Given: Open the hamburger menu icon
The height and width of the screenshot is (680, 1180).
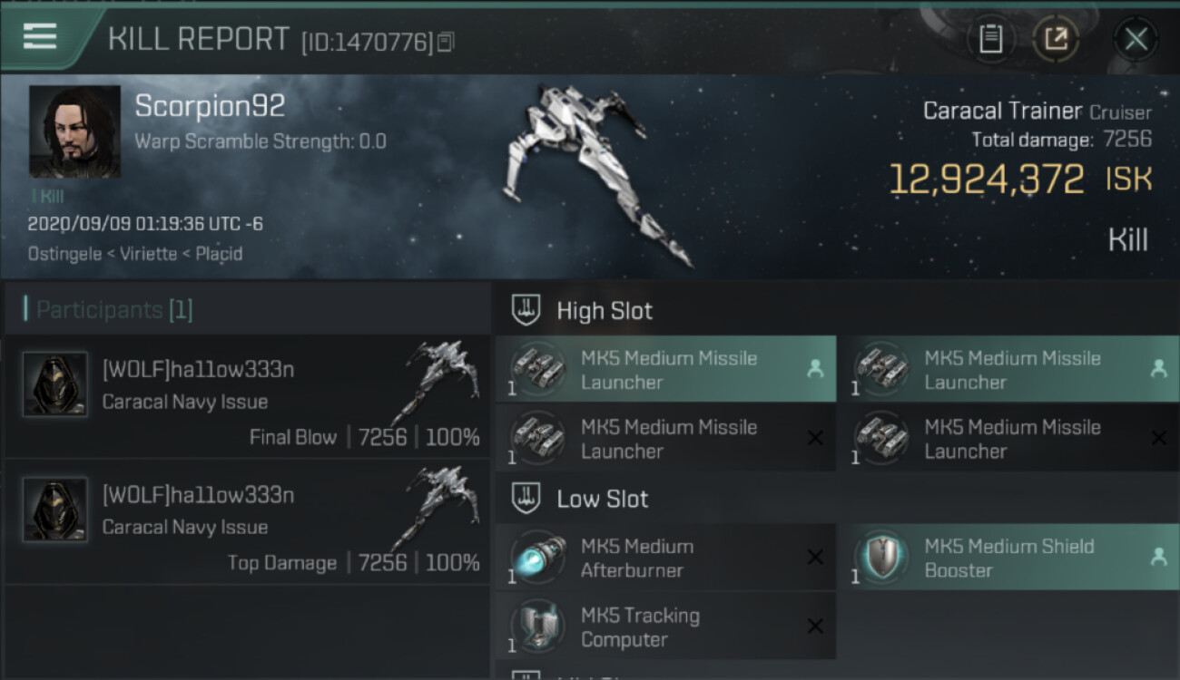Looking at the screenshot, I should [x=40, y=36].
